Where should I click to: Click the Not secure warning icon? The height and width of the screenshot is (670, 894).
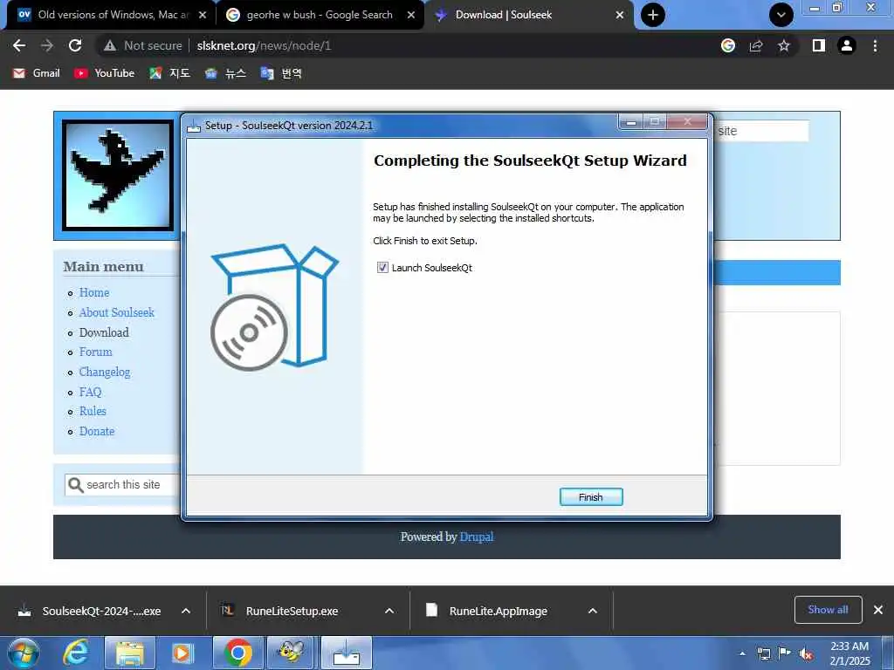(110, 45)
